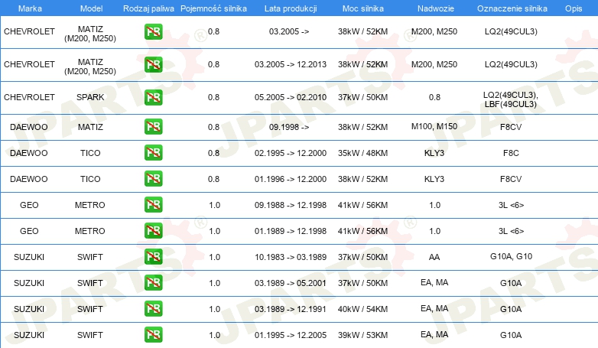Click the Rodzaj paliwa column header
This screenshot has width=598, height=348.
[148, 8]
